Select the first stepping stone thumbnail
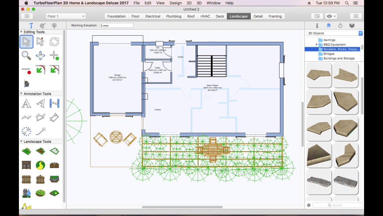The width and height of the screenshot is (383, 216). [318, 74]
